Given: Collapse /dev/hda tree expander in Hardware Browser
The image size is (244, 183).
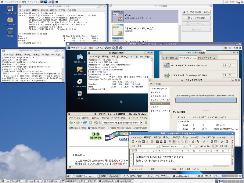Looking at the screenshot, I should pos(178,121).
